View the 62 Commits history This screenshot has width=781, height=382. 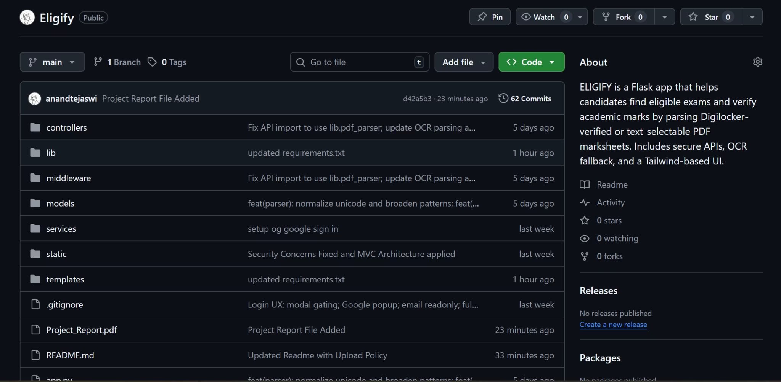pyautogui.click(x=525, y=99)
